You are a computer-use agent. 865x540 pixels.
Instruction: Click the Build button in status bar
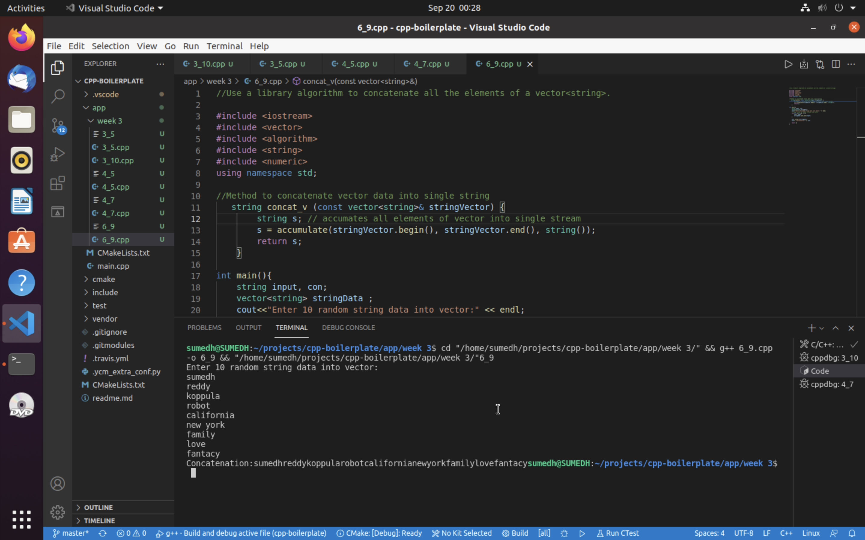point(515,533)
